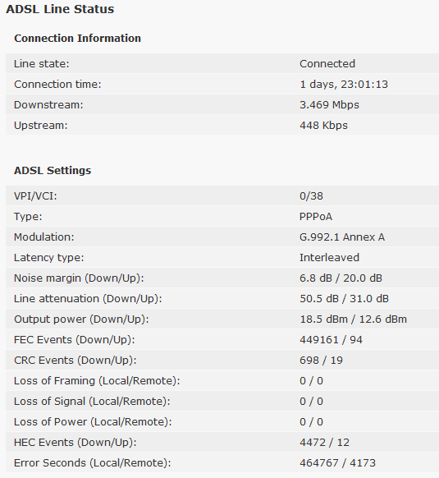Click the 'Connected' line state value
Viewport: 439px width, 478px height.
[327, 64]
